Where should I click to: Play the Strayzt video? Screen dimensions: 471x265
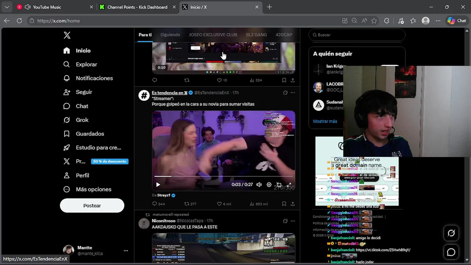tap(158, 185)
